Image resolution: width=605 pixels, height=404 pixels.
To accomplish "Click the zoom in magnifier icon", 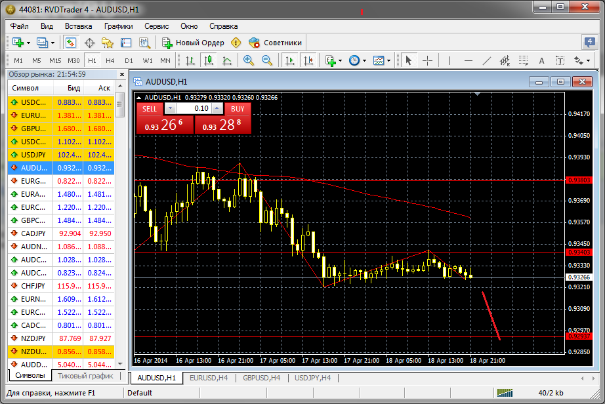I will click(x=248, y=60).
